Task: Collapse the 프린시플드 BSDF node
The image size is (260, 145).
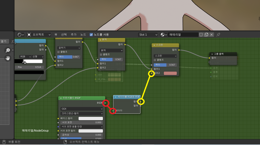Action: pos(61,98)
